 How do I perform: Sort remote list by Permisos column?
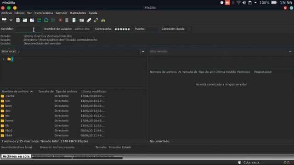[x=243, y=72]
